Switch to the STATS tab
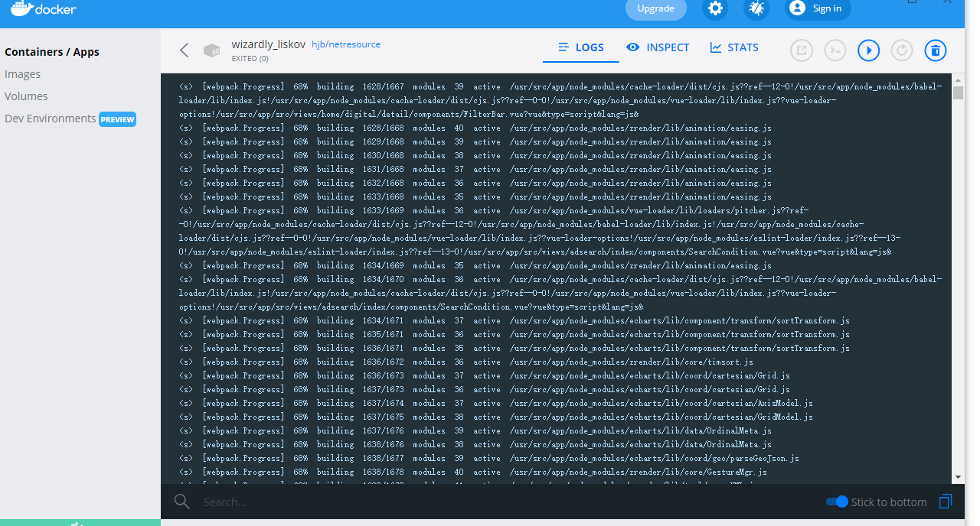Screen dimensions: 980x526 [734, 47]
